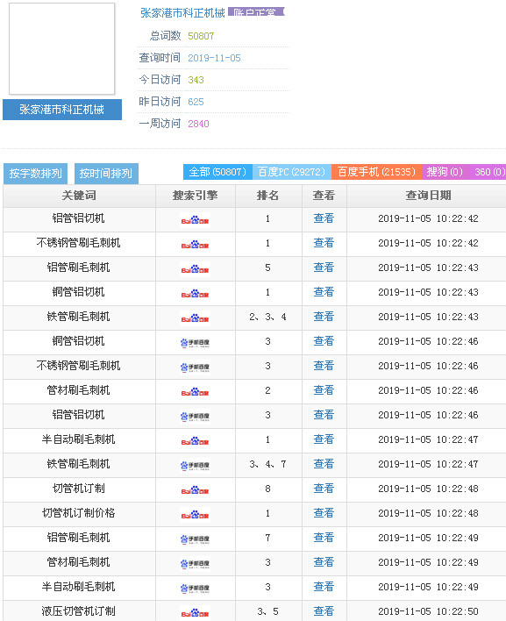Open 查看 link for 切管机订制 row

324,489
